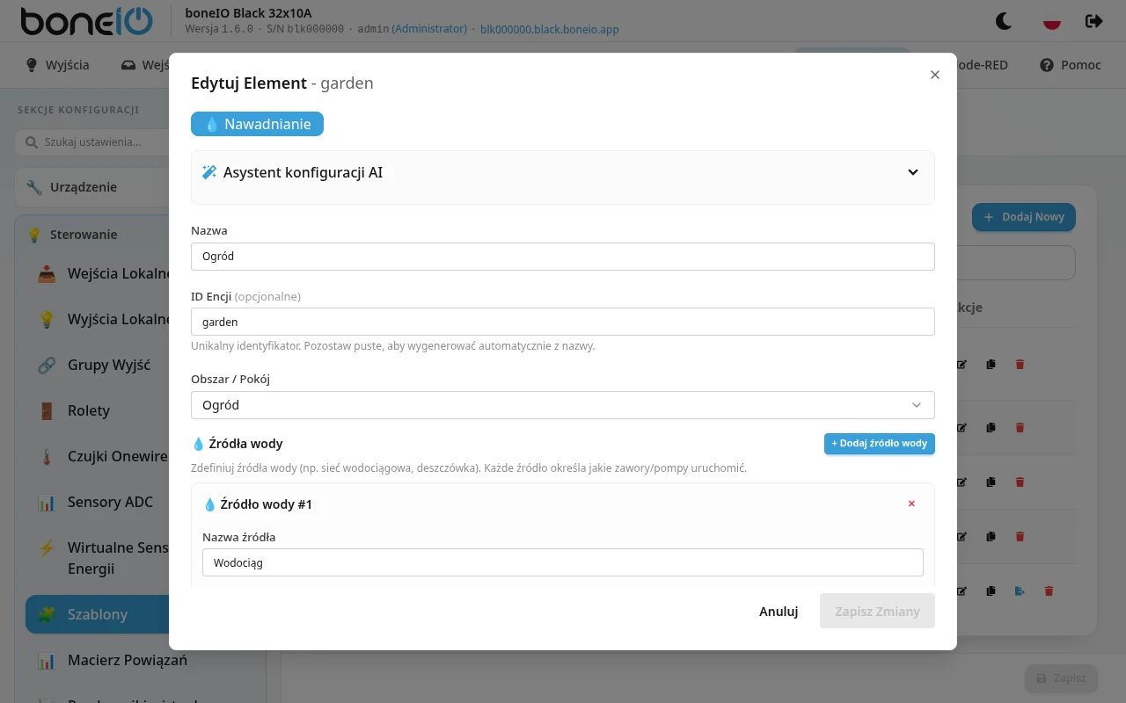The width and height of the screenshot is (1126, 703).
Task: Click the ID Encji field with garden
Action: pos(563,322)
